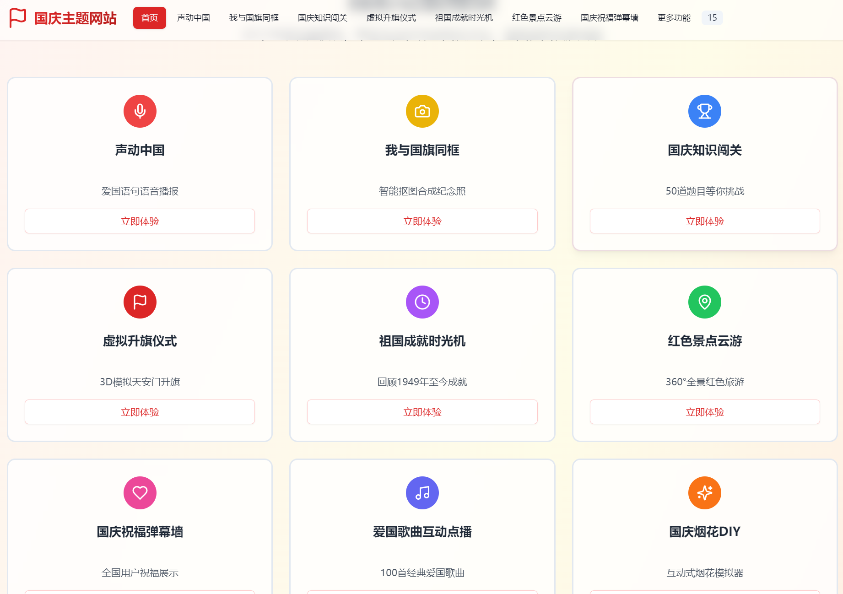Click the orange sparkle icon for 国庆烟花DIY

[x=704, y=493]
